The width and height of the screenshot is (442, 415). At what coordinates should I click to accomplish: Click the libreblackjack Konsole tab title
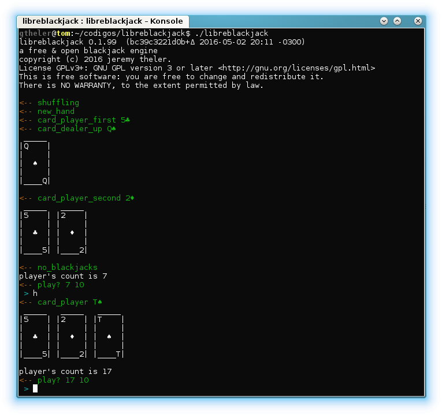coord(103,21)
